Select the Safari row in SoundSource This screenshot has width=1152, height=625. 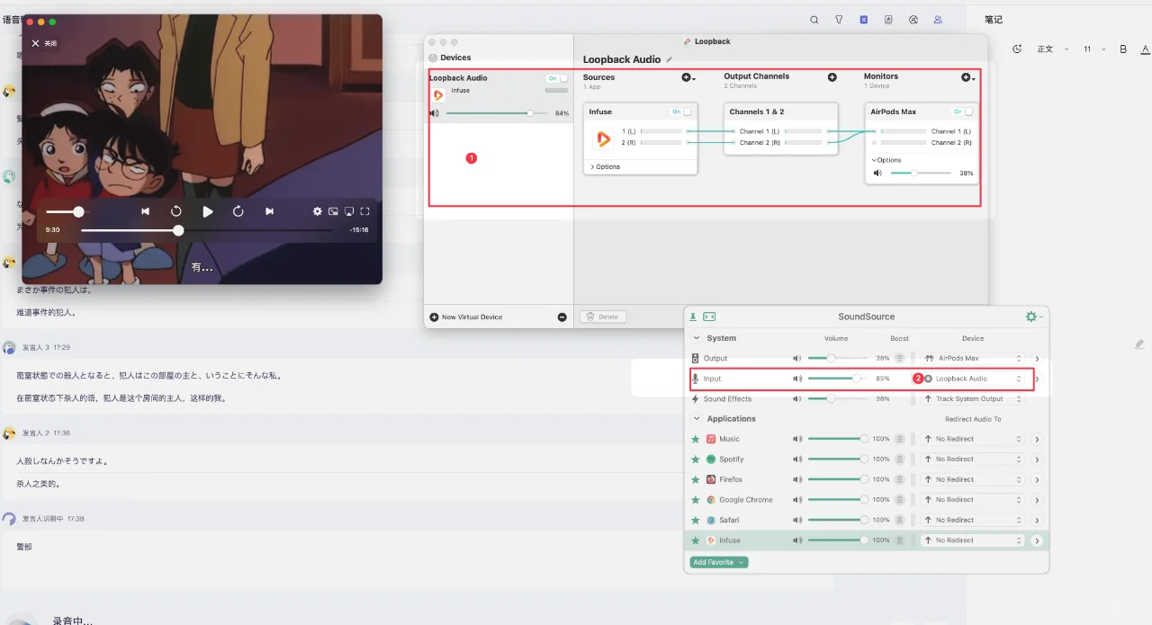coord(866,520)
